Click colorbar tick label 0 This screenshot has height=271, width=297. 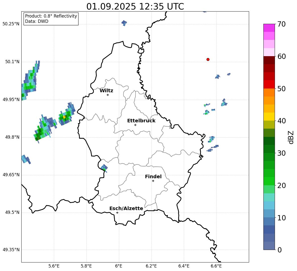[279, 250]
